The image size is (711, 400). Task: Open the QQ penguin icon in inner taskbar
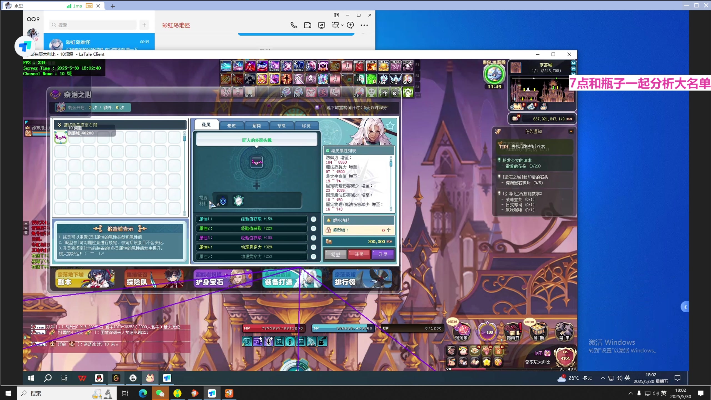tap(99, 378)
